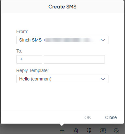The height and width of the screenshot is (134, 125).
Task: Open the Sinch SMS sender dropdown
Action: [62, 40]
